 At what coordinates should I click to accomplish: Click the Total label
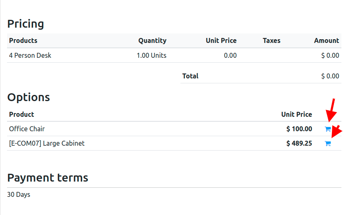coord(190,76)
